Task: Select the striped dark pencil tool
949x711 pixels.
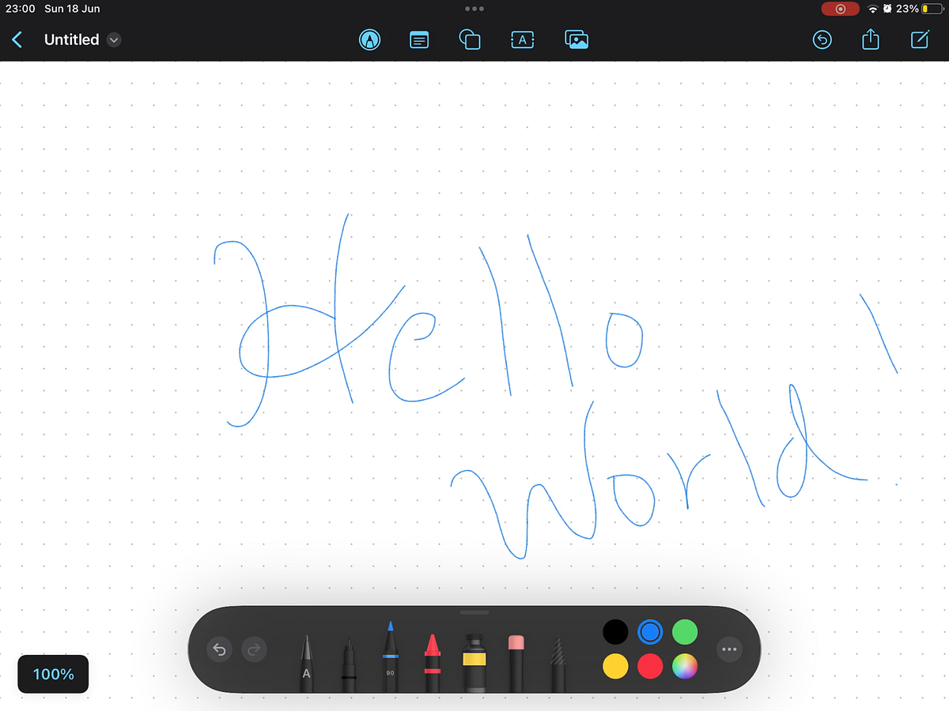Action: [558, 664]
